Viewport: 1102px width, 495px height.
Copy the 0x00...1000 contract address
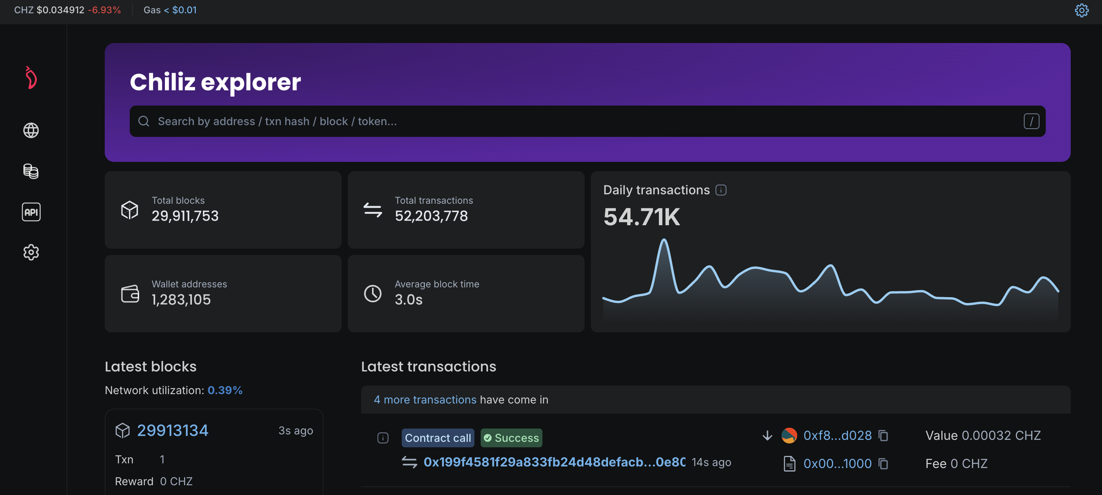coord(884,464)
